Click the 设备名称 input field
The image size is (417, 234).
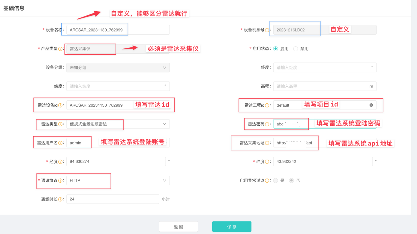click(x=118, y=30)
